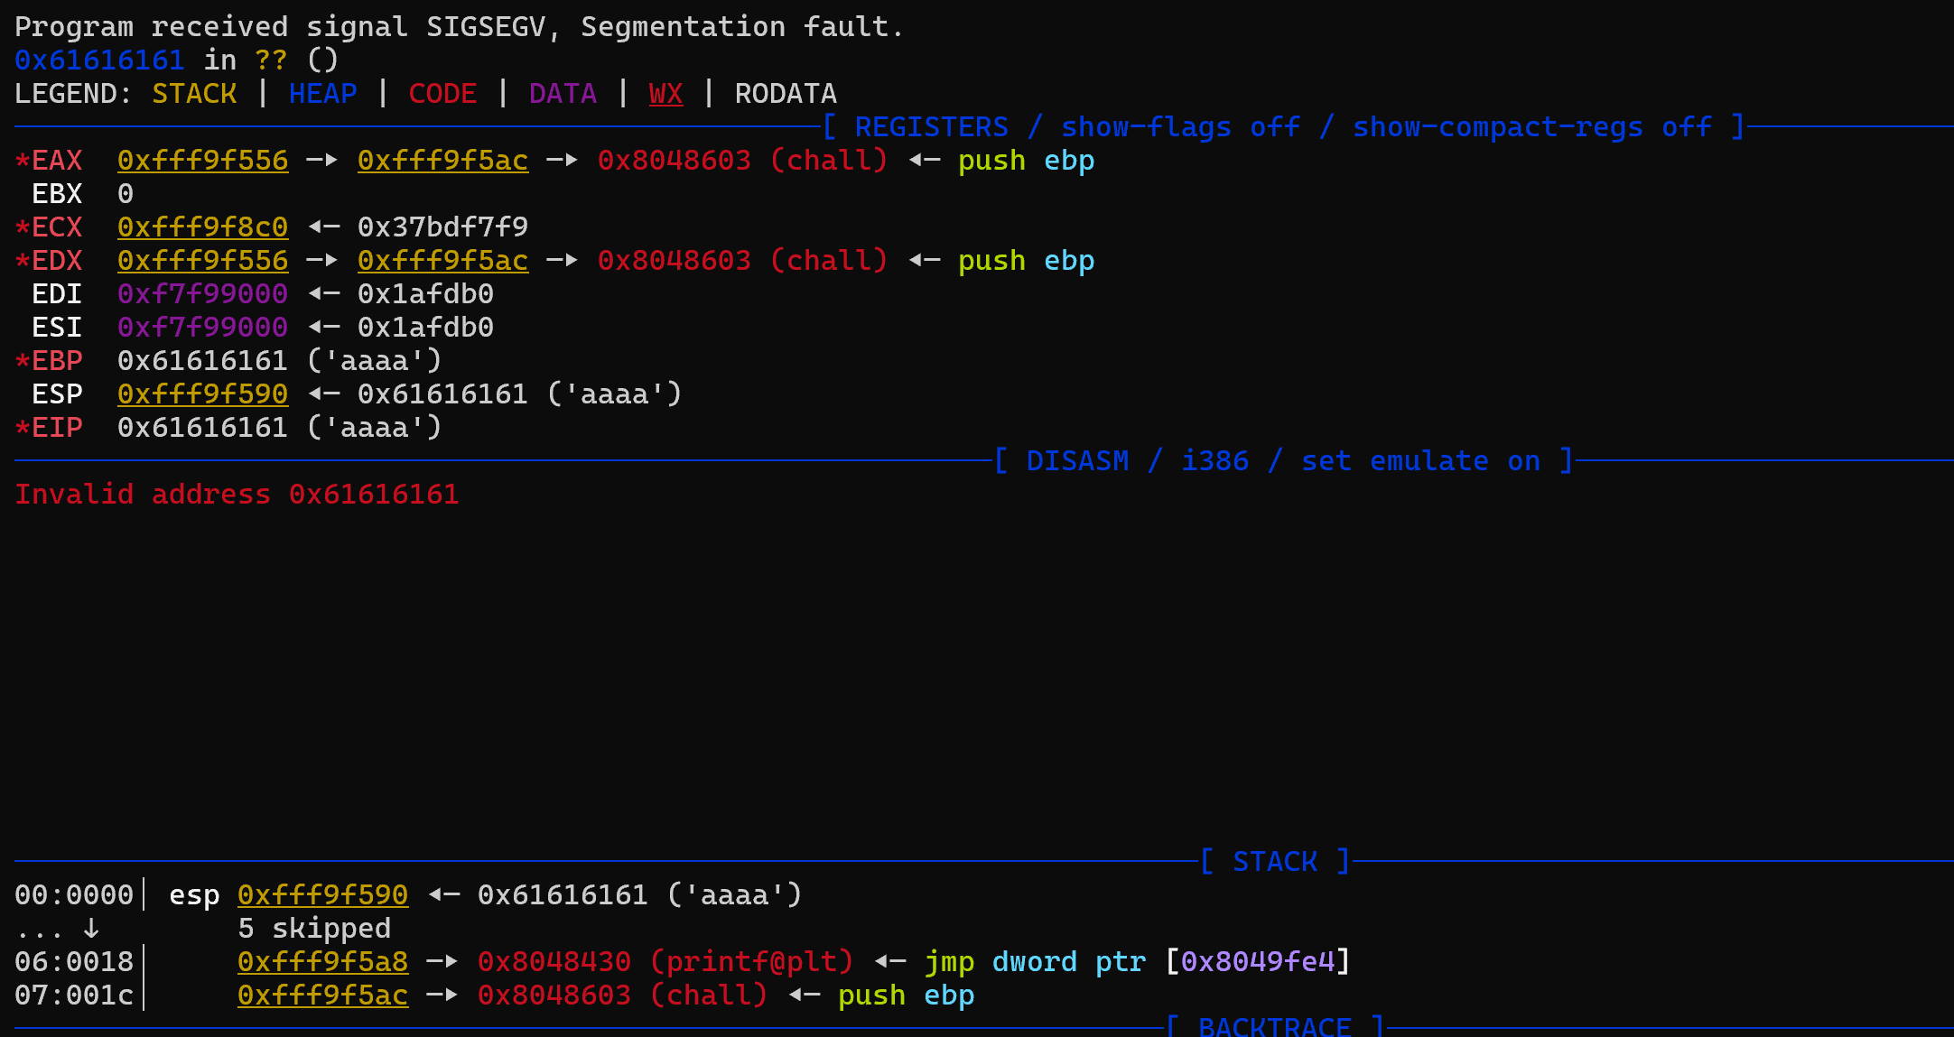Click stack address 0xfff9f5a8

tap(323, 962)
